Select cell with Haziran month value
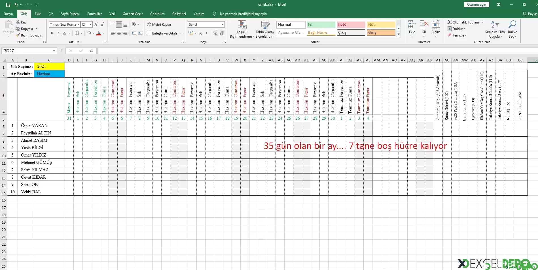 [49, 74]
